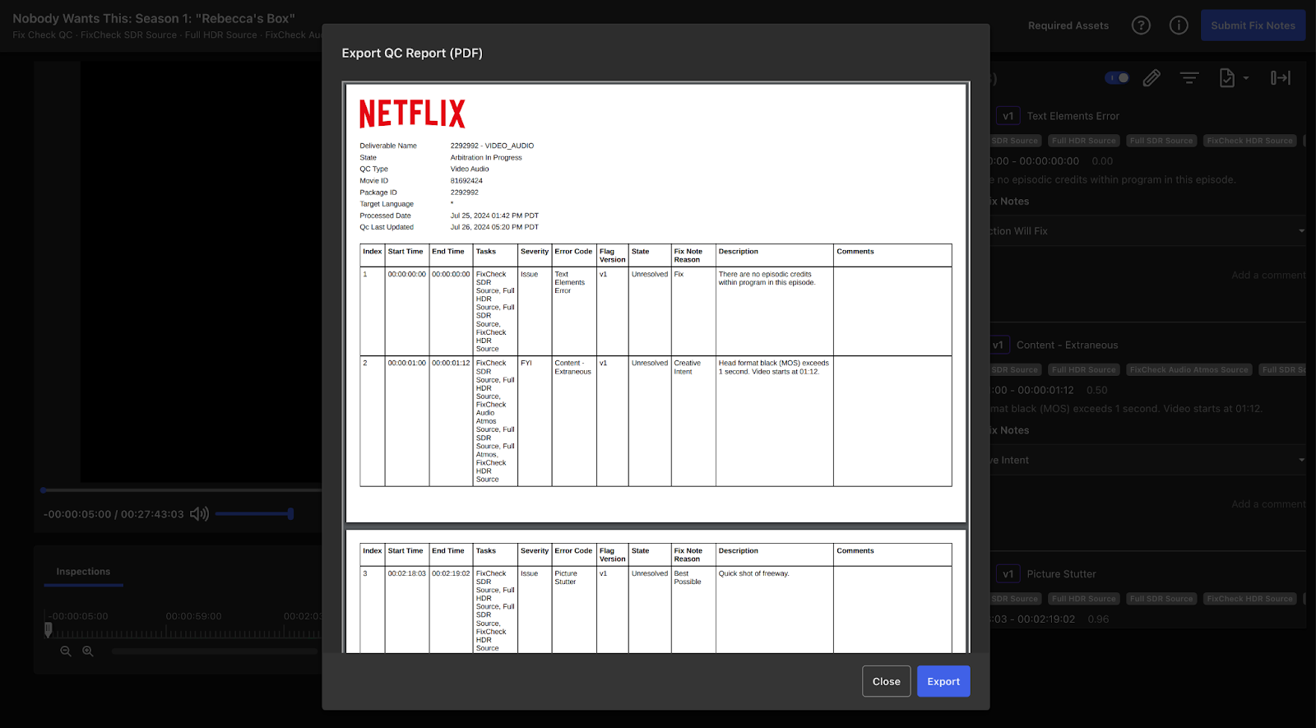Click Full HDR Source tag under Text Elements Error
This screenshot has height=728, width=1316.
[1084, 141]
